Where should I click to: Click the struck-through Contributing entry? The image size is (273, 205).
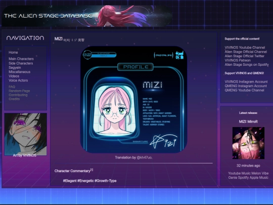tap(18, 95)
